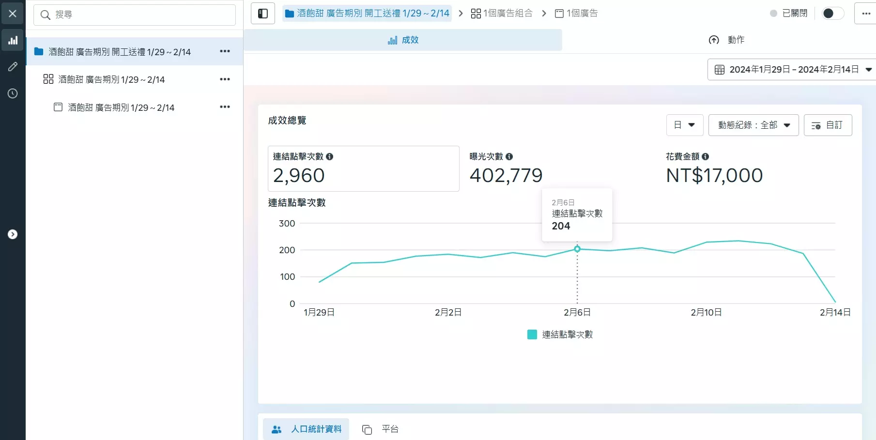The image size is (876, 440).
Task: Switch to the 動作 tab
Action: 726,40
